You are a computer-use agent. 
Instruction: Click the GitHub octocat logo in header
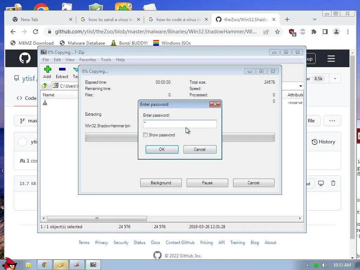[x=25, y=58]
